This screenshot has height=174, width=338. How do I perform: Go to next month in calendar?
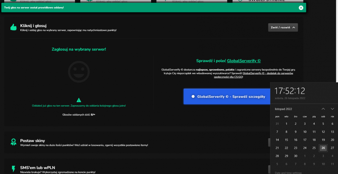click(x=332, y=109)
